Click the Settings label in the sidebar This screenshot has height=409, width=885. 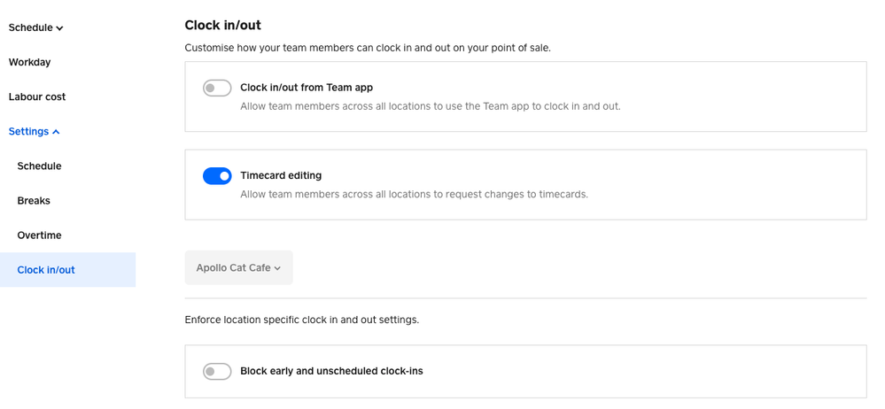pyautogui.click(x=28, y=132)
